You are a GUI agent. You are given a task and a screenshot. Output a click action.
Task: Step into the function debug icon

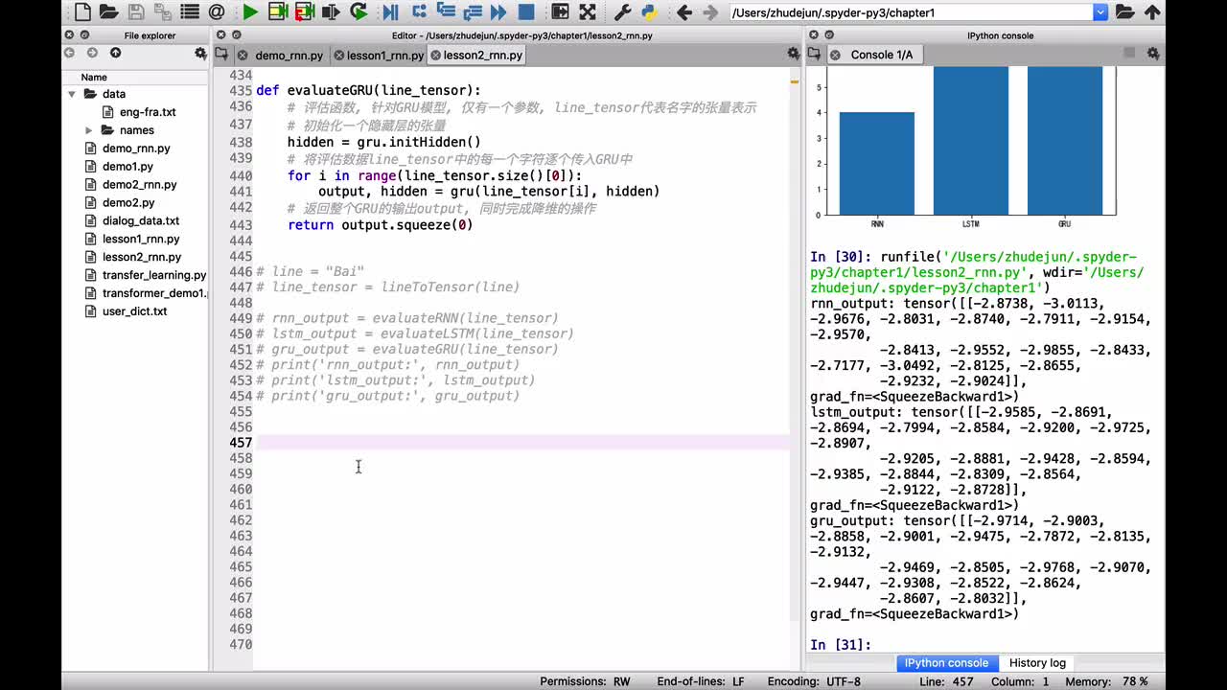click(x=446, y=12)
